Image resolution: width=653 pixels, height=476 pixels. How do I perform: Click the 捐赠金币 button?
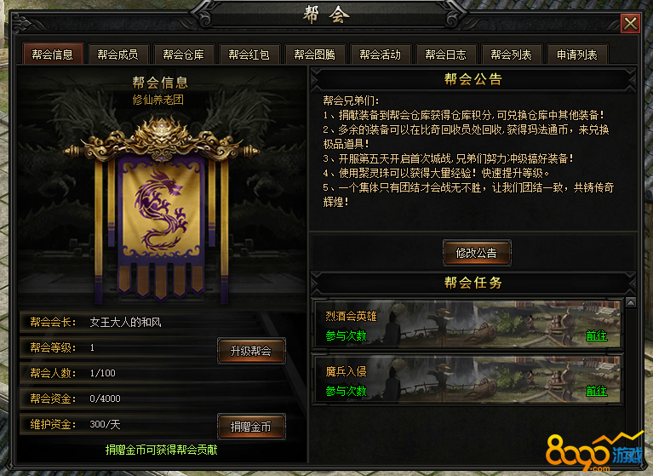[251, 427]
